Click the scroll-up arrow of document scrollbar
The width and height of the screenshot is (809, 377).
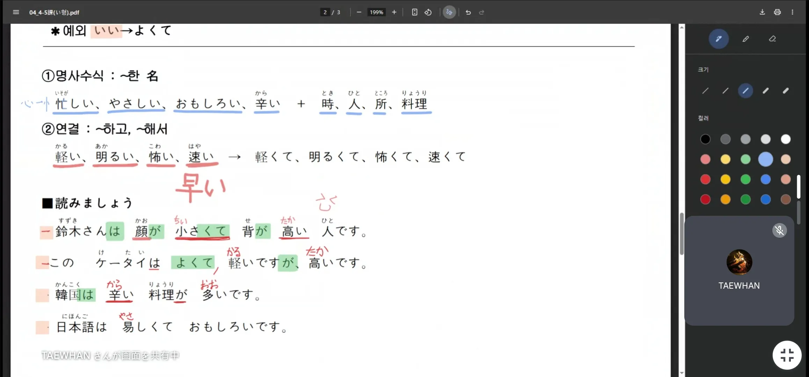(682, 27)
